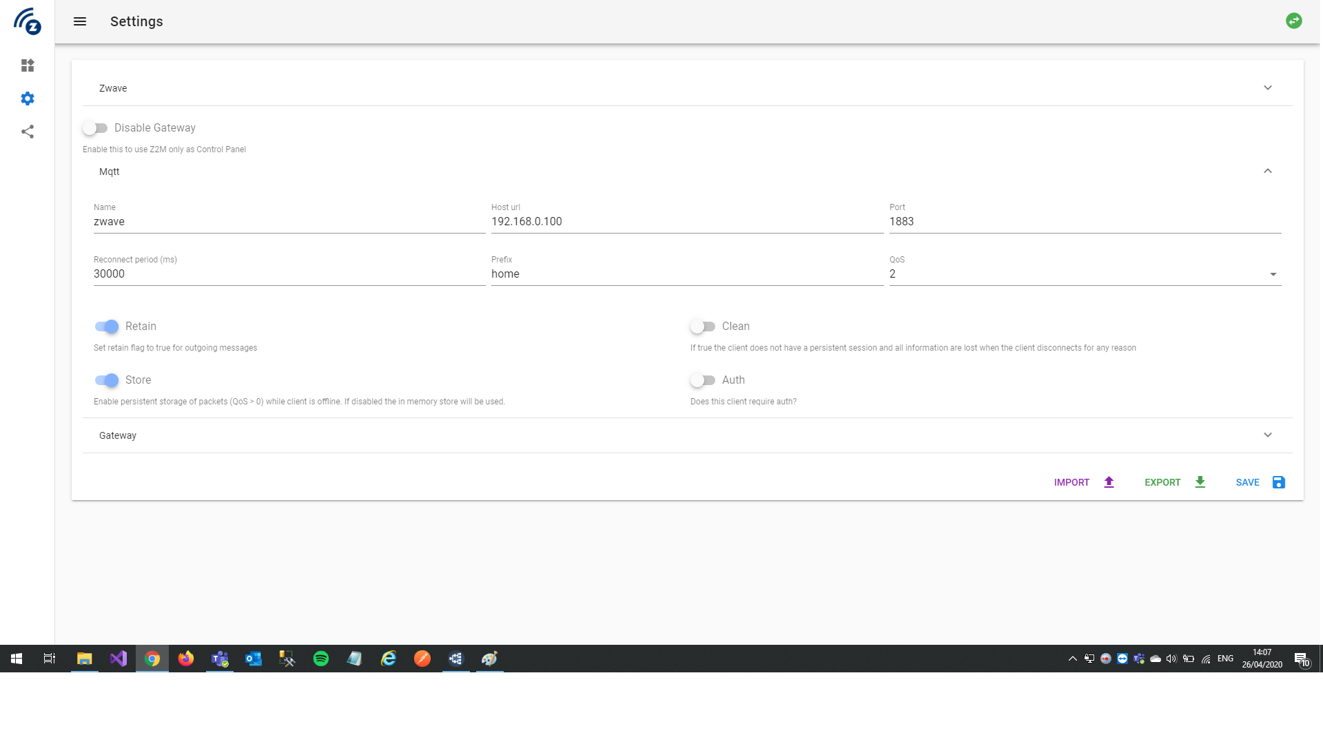Click the upload icon beside IMPORT
Screen dimensions: 1323x744
point(1108,482)
